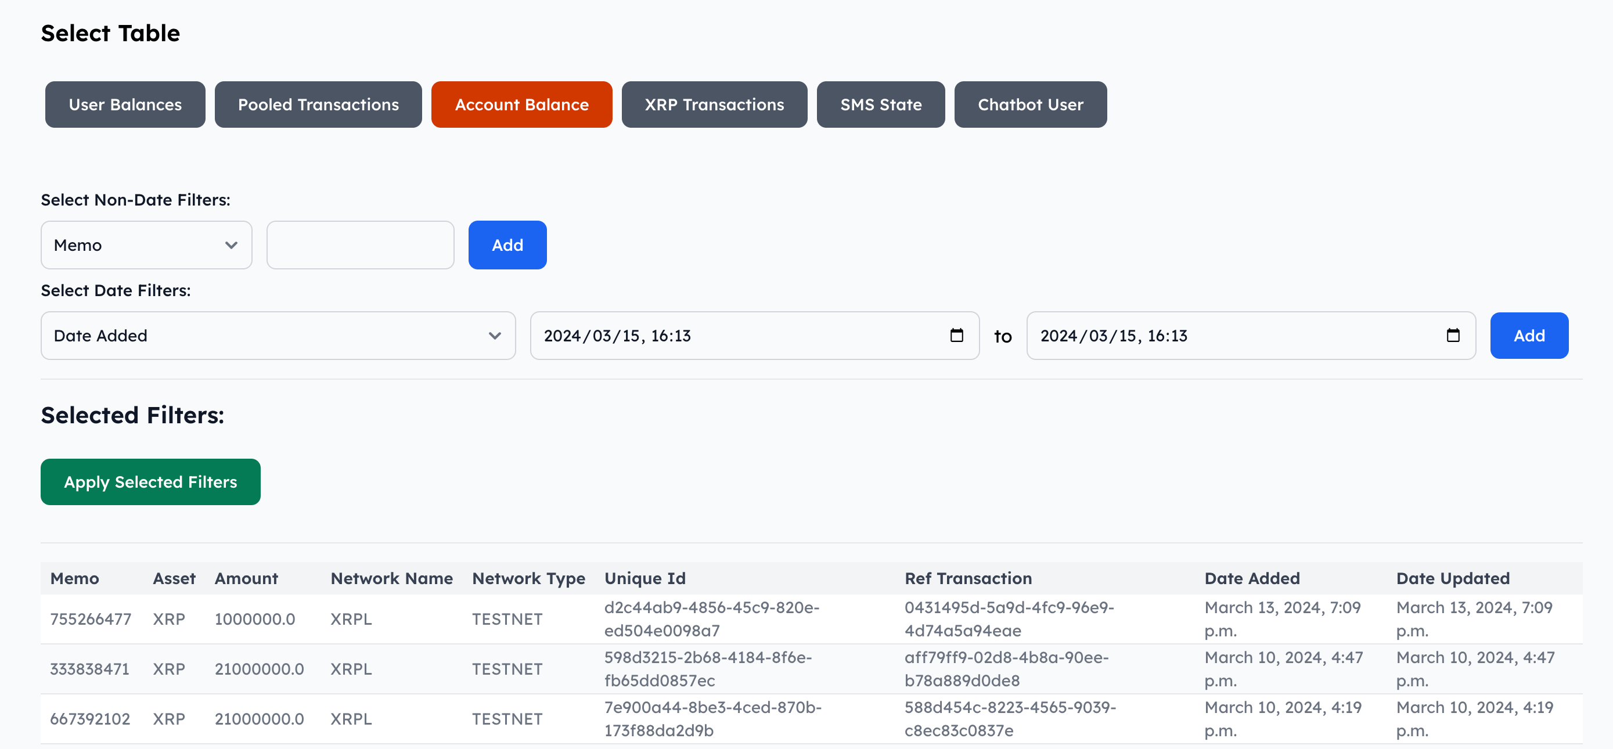Click the Date Added column header

tap(1252, 578)
